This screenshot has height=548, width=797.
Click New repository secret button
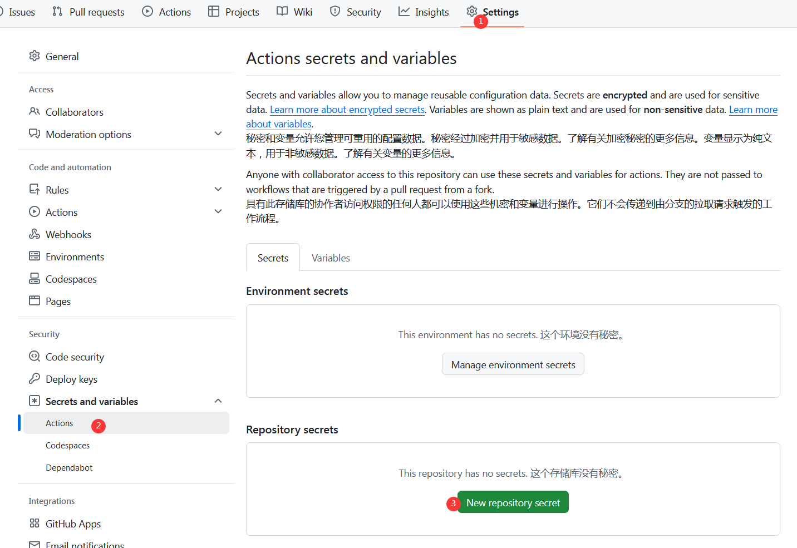click(513, 502)
